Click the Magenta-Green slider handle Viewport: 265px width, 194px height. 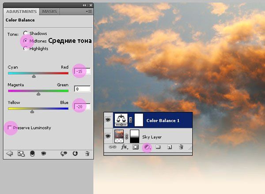tap(38, 94)
